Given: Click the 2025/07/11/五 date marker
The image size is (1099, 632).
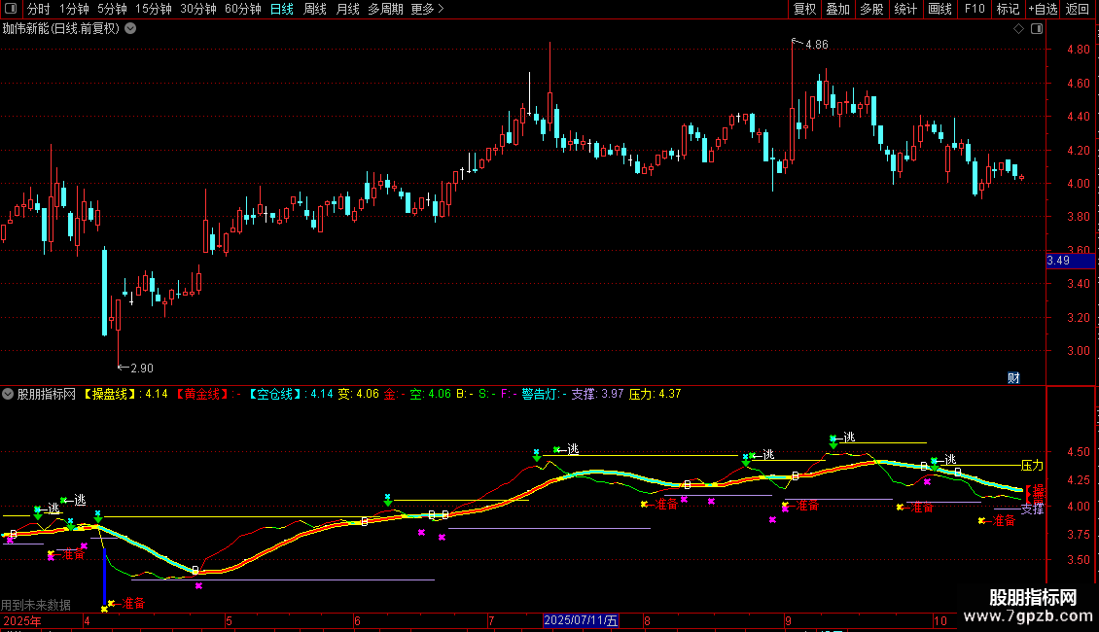Looking at the screenshot, I should pos(581,620).
